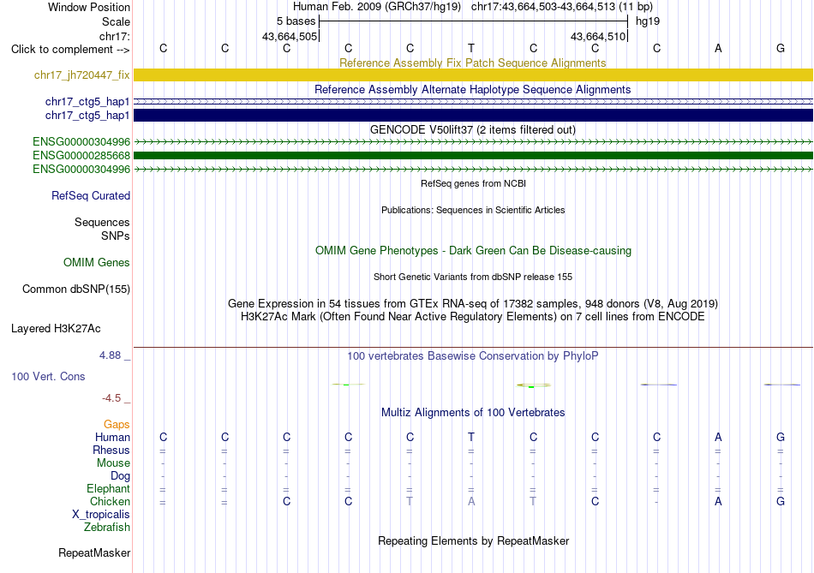814x573 pixels.
Task: Select the Dog species label
Action: [x=120, y=476]
